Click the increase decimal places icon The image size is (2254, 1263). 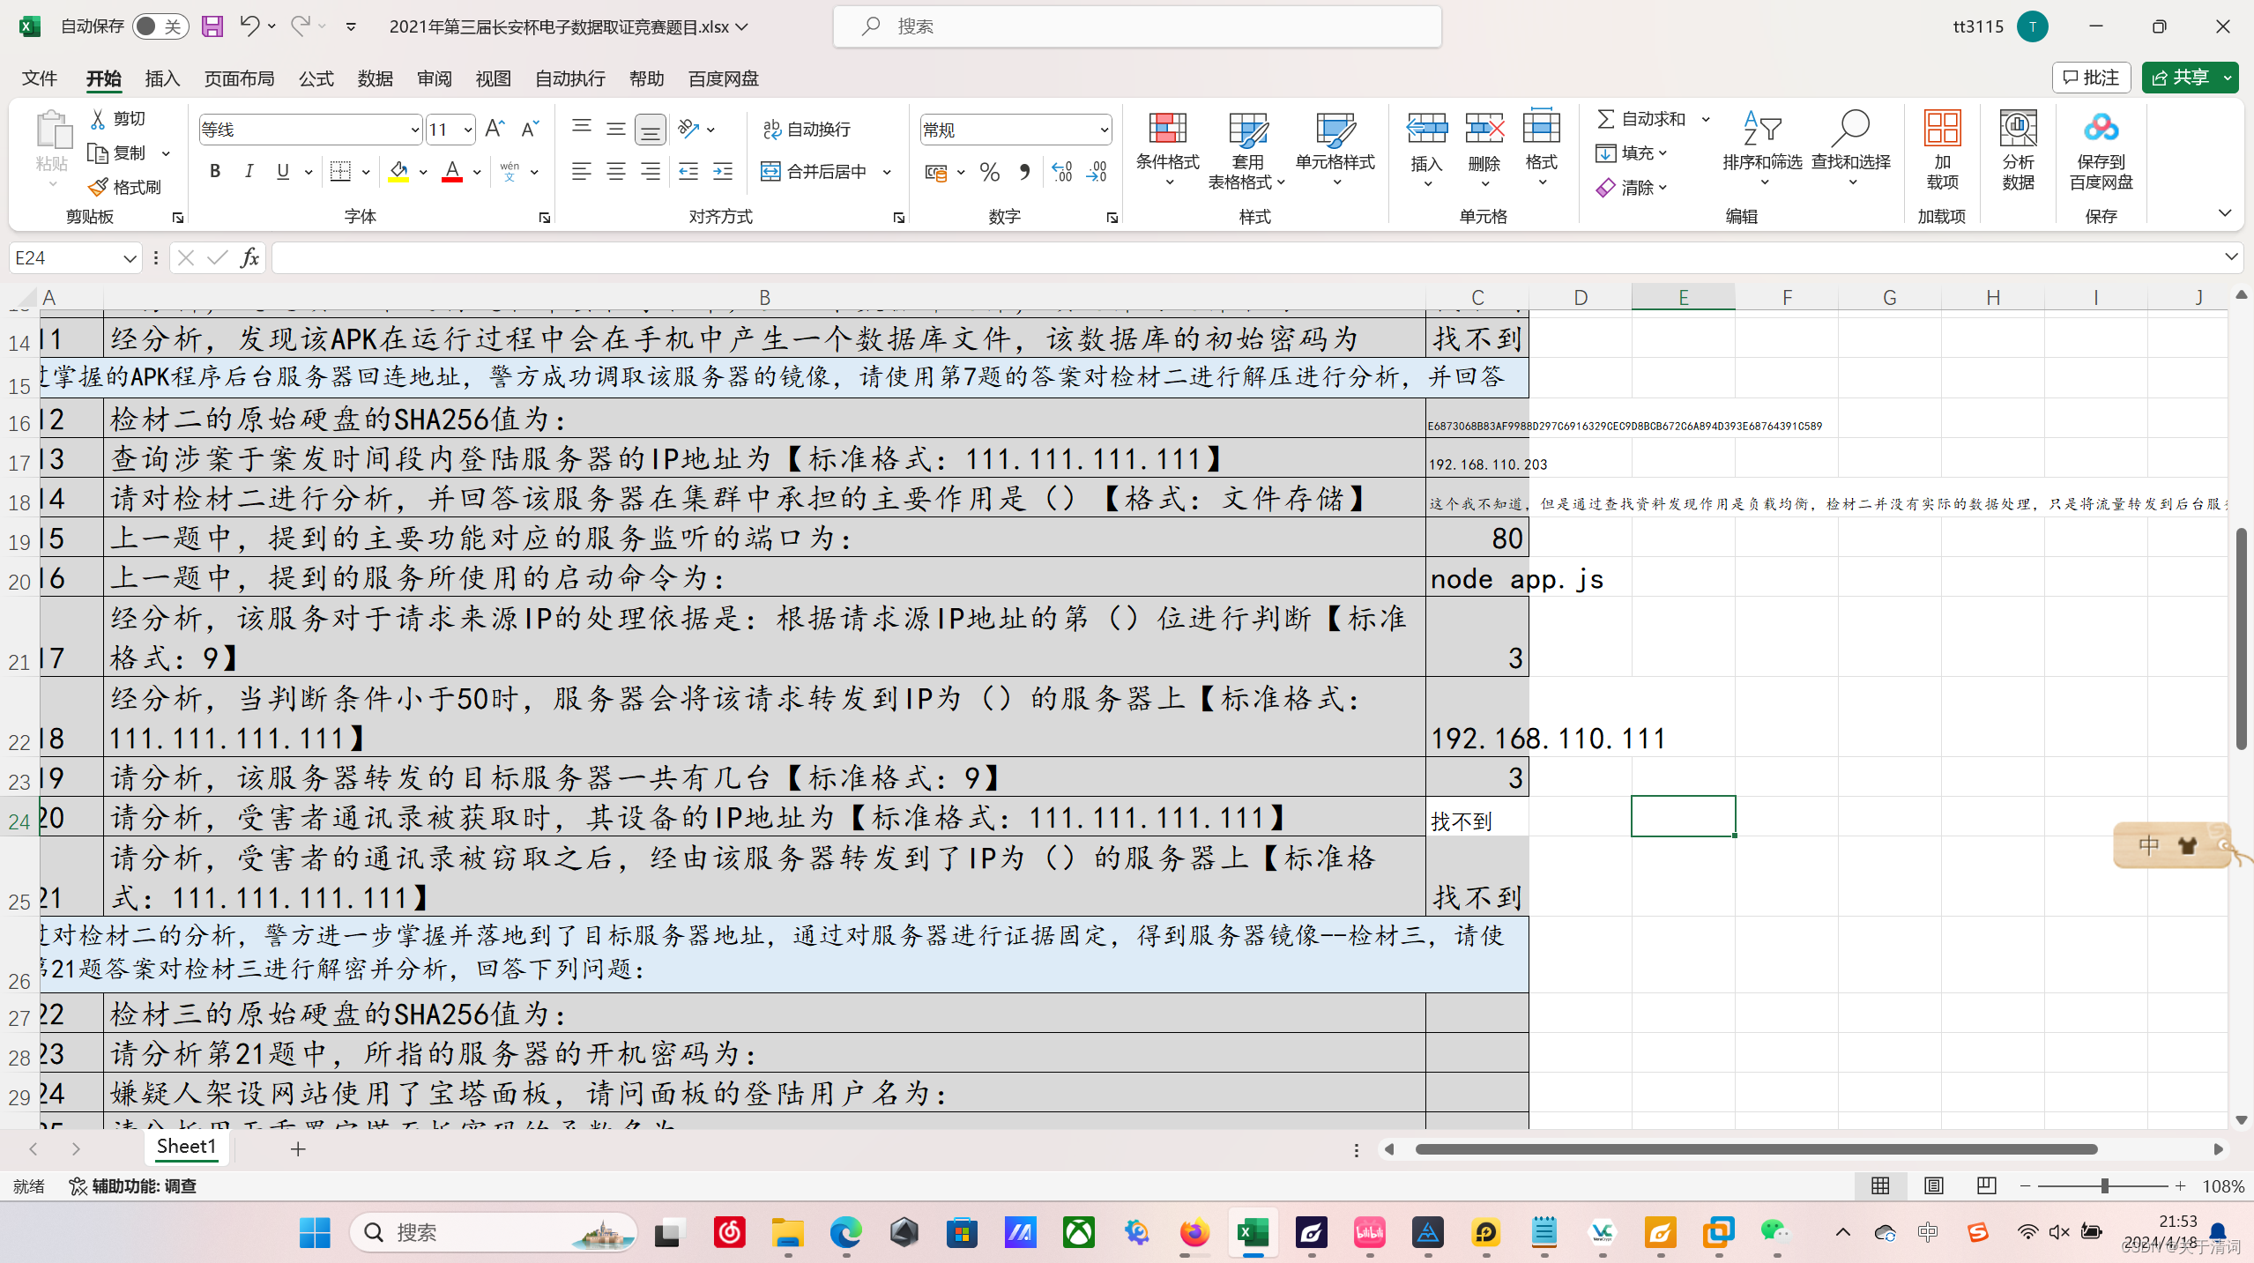tap(1061, 171)
